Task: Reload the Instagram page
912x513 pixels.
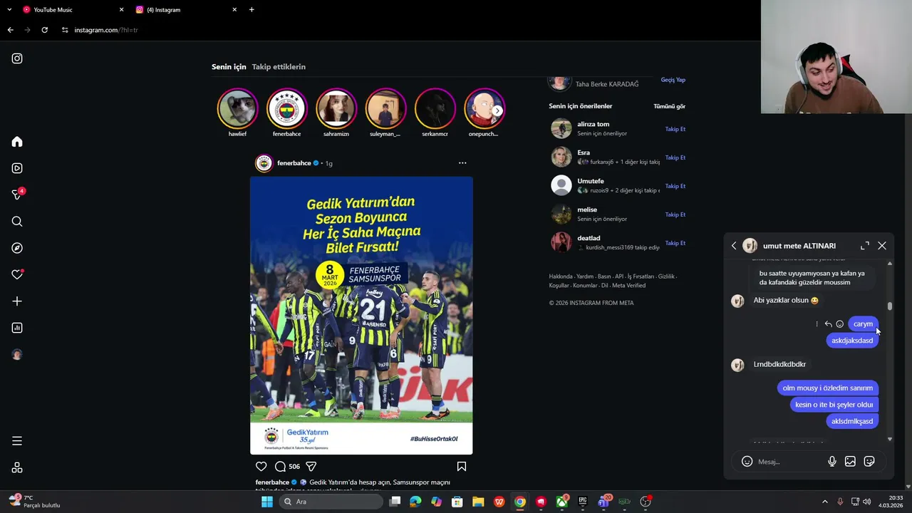Action: 44,30
